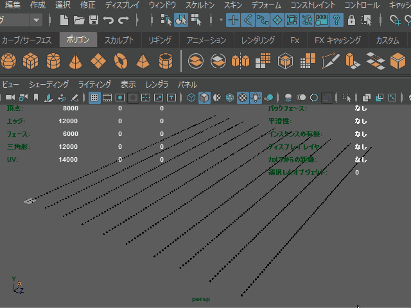The width and height of the screenshot is (411, 308).
Task: Create a polygon cone from the shelf
Action: coord(76,62)
